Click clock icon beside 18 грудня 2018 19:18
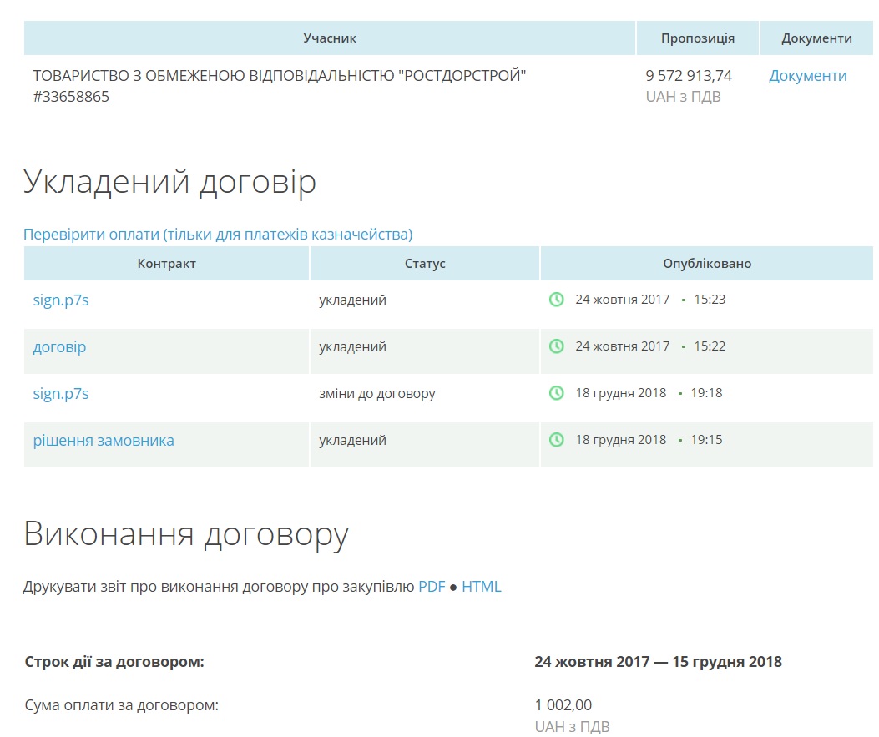Image resolution: width=879 pixels, height=737 pixels. point(556,393)
